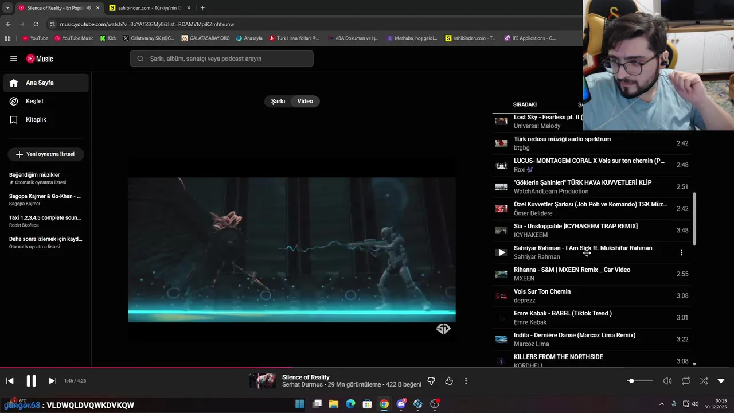Open Daha sonra izlemek için kaydedilenler playlist
Screen dimensions: 734x413
click(45, 242)
